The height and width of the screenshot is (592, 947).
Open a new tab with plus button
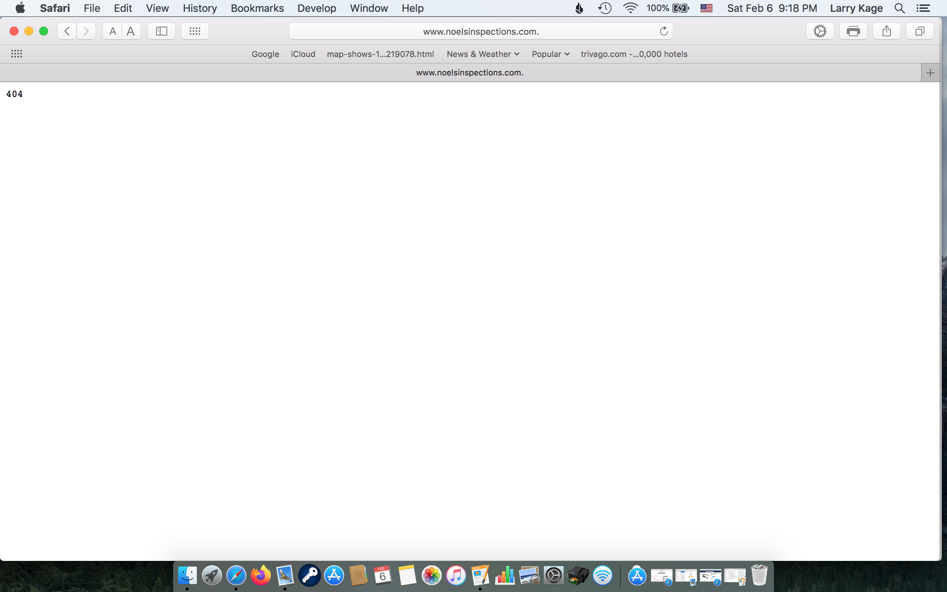click(x=930, y=73)
